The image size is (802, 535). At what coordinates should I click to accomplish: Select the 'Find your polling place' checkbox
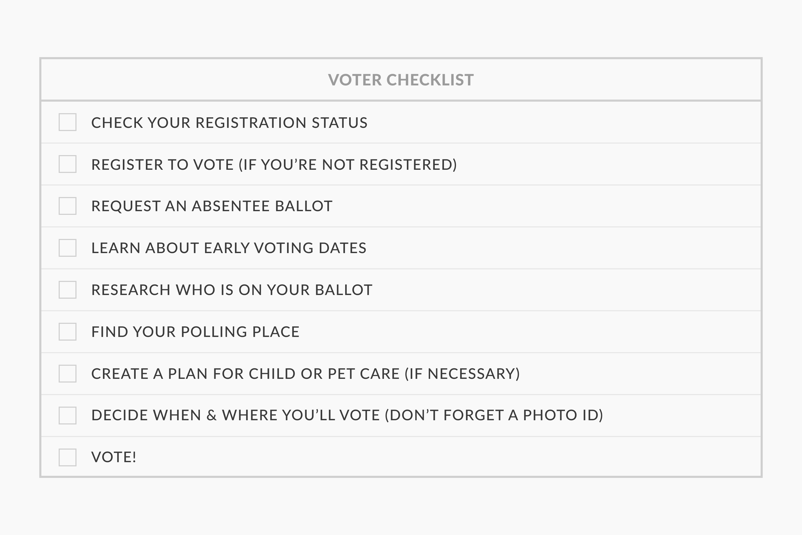68,332
